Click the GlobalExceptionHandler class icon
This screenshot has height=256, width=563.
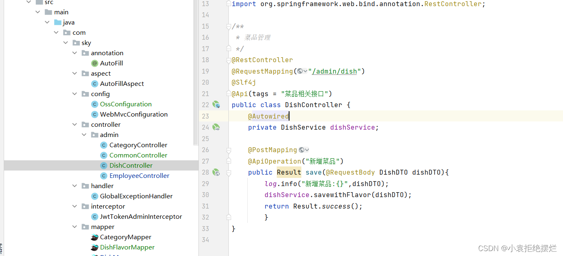tap(95, 196)
